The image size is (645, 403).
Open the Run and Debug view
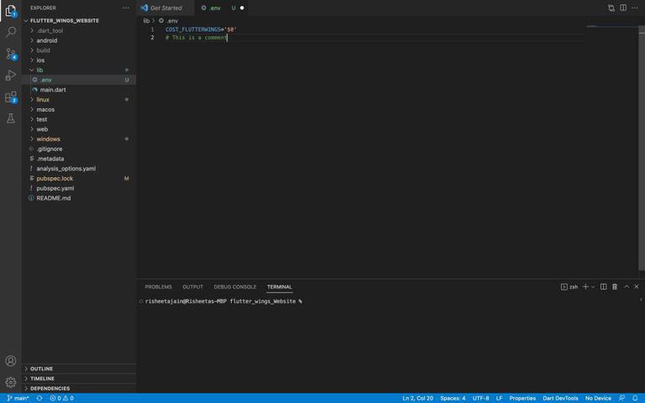(11, 76)
